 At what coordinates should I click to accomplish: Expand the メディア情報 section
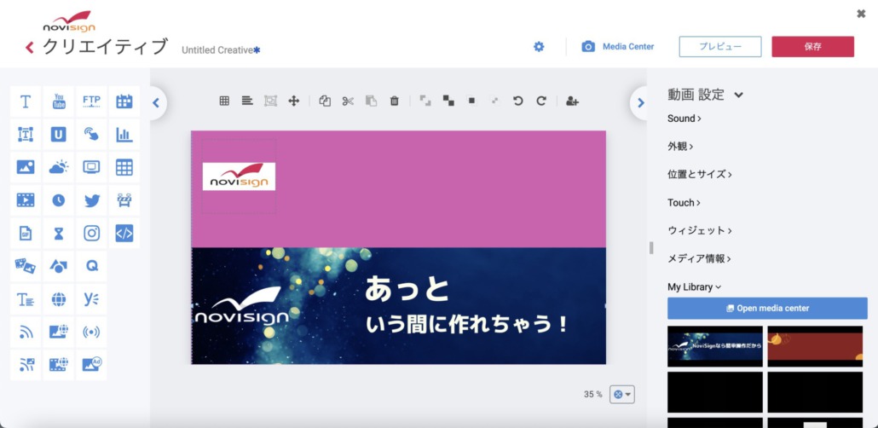[x=699, y=258]
